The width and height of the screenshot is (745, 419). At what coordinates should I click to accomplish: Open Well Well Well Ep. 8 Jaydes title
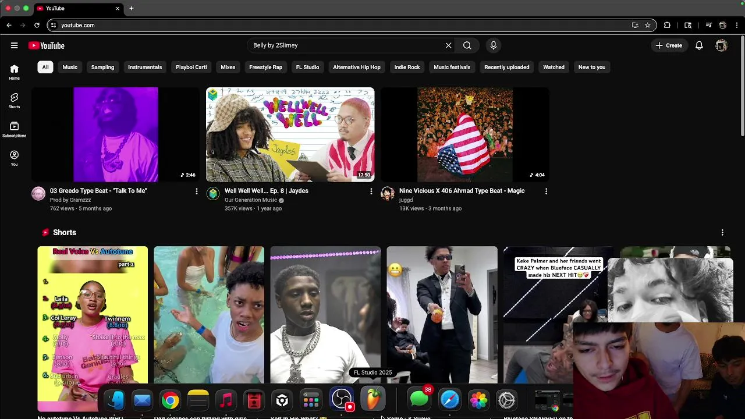click(267, 191)
